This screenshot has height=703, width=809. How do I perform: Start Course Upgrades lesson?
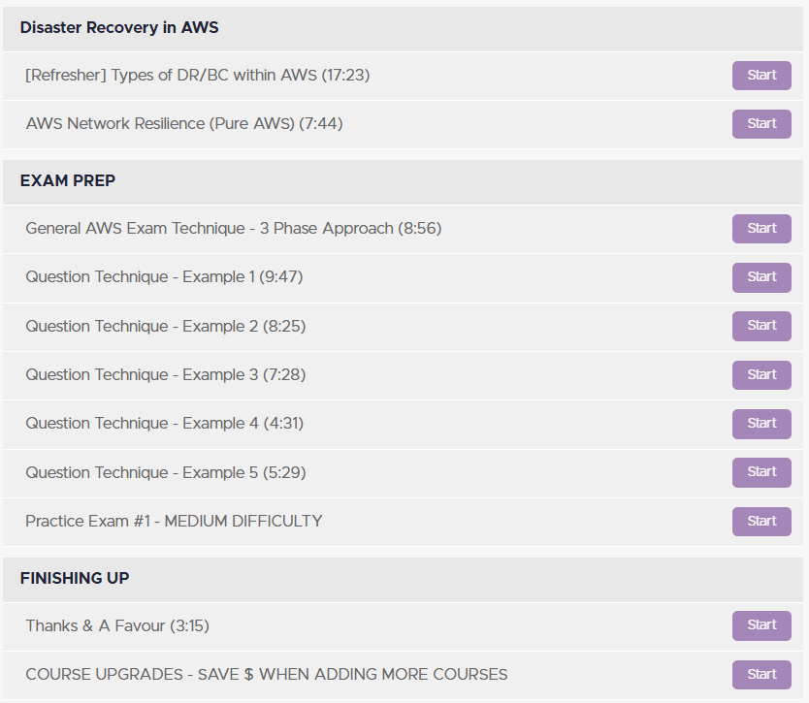pyautogui.click(x=761, y=675)
